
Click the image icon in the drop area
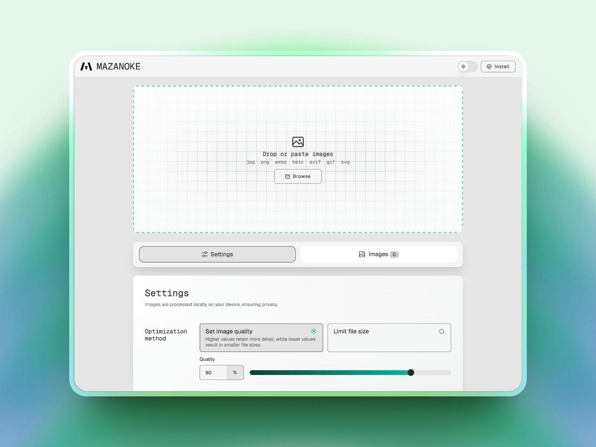click(298, 142)
